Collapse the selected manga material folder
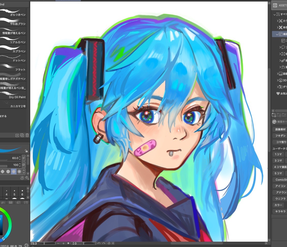The width and height of the screenshot is (287, 247). pyautogui.click(x=277, y=34)
